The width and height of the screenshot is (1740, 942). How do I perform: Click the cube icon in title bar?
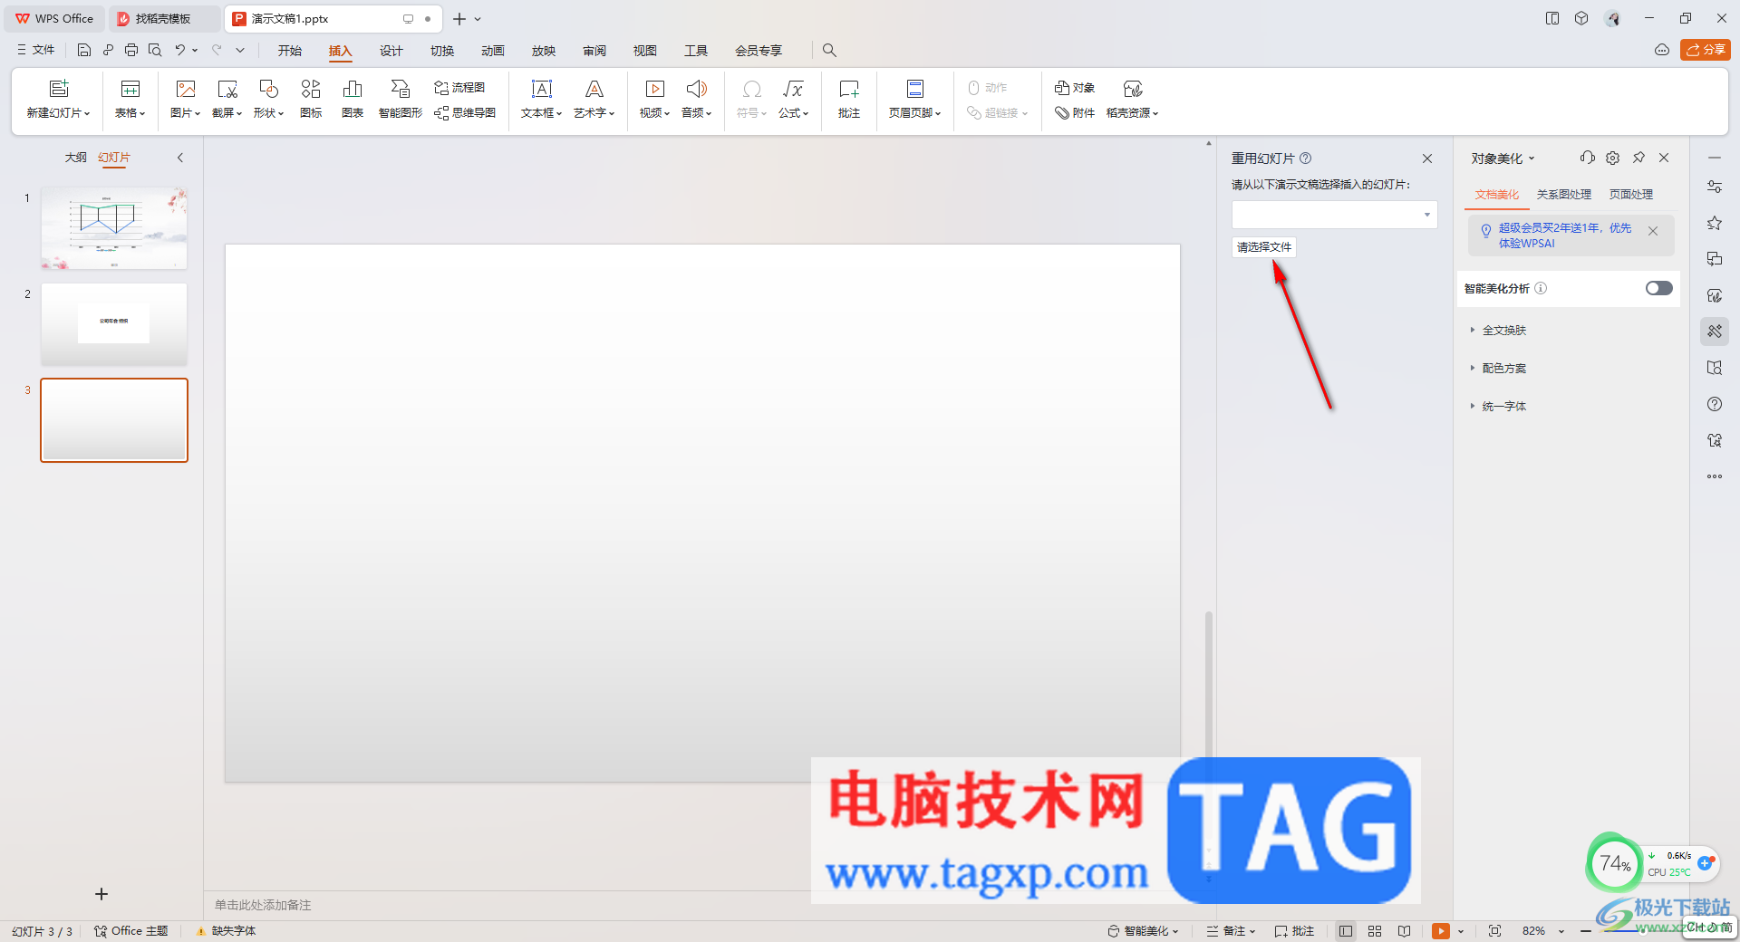[1581, 18]
